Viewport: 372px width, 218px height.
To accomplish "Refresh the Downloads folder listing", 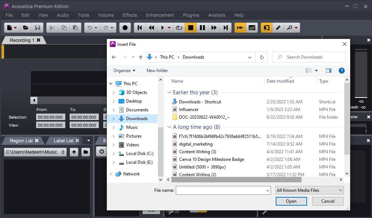I will coord(262,57).
